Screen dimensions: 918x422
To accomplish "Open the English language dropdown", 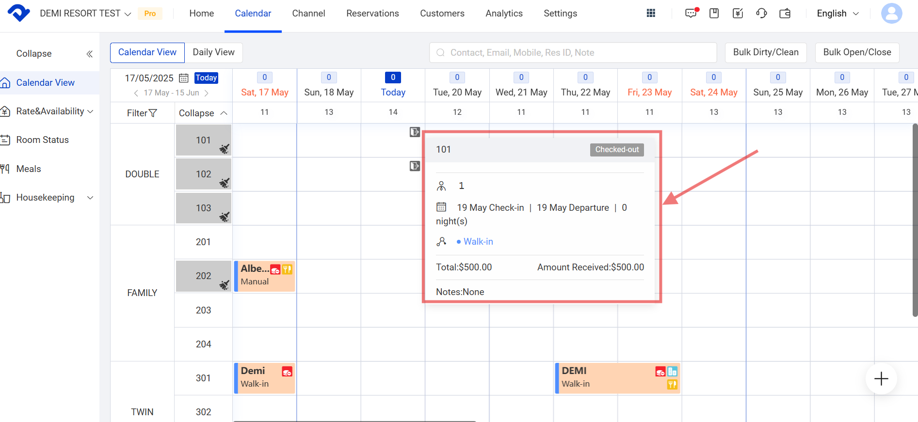I will click(x=837, y=14).
